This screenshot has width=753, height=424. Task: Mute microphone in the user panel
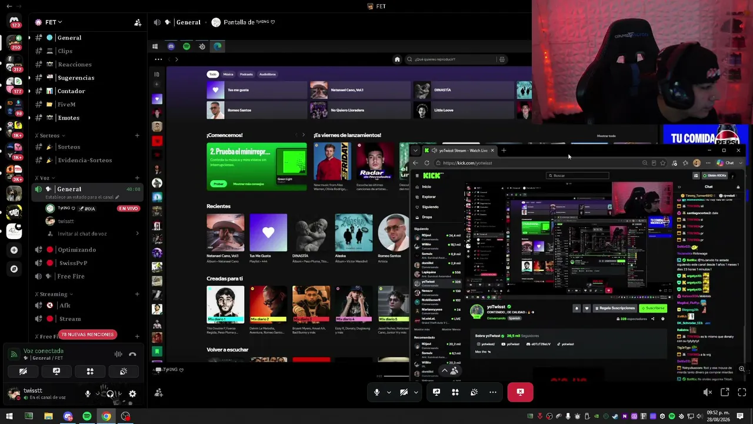click(88, 394)
